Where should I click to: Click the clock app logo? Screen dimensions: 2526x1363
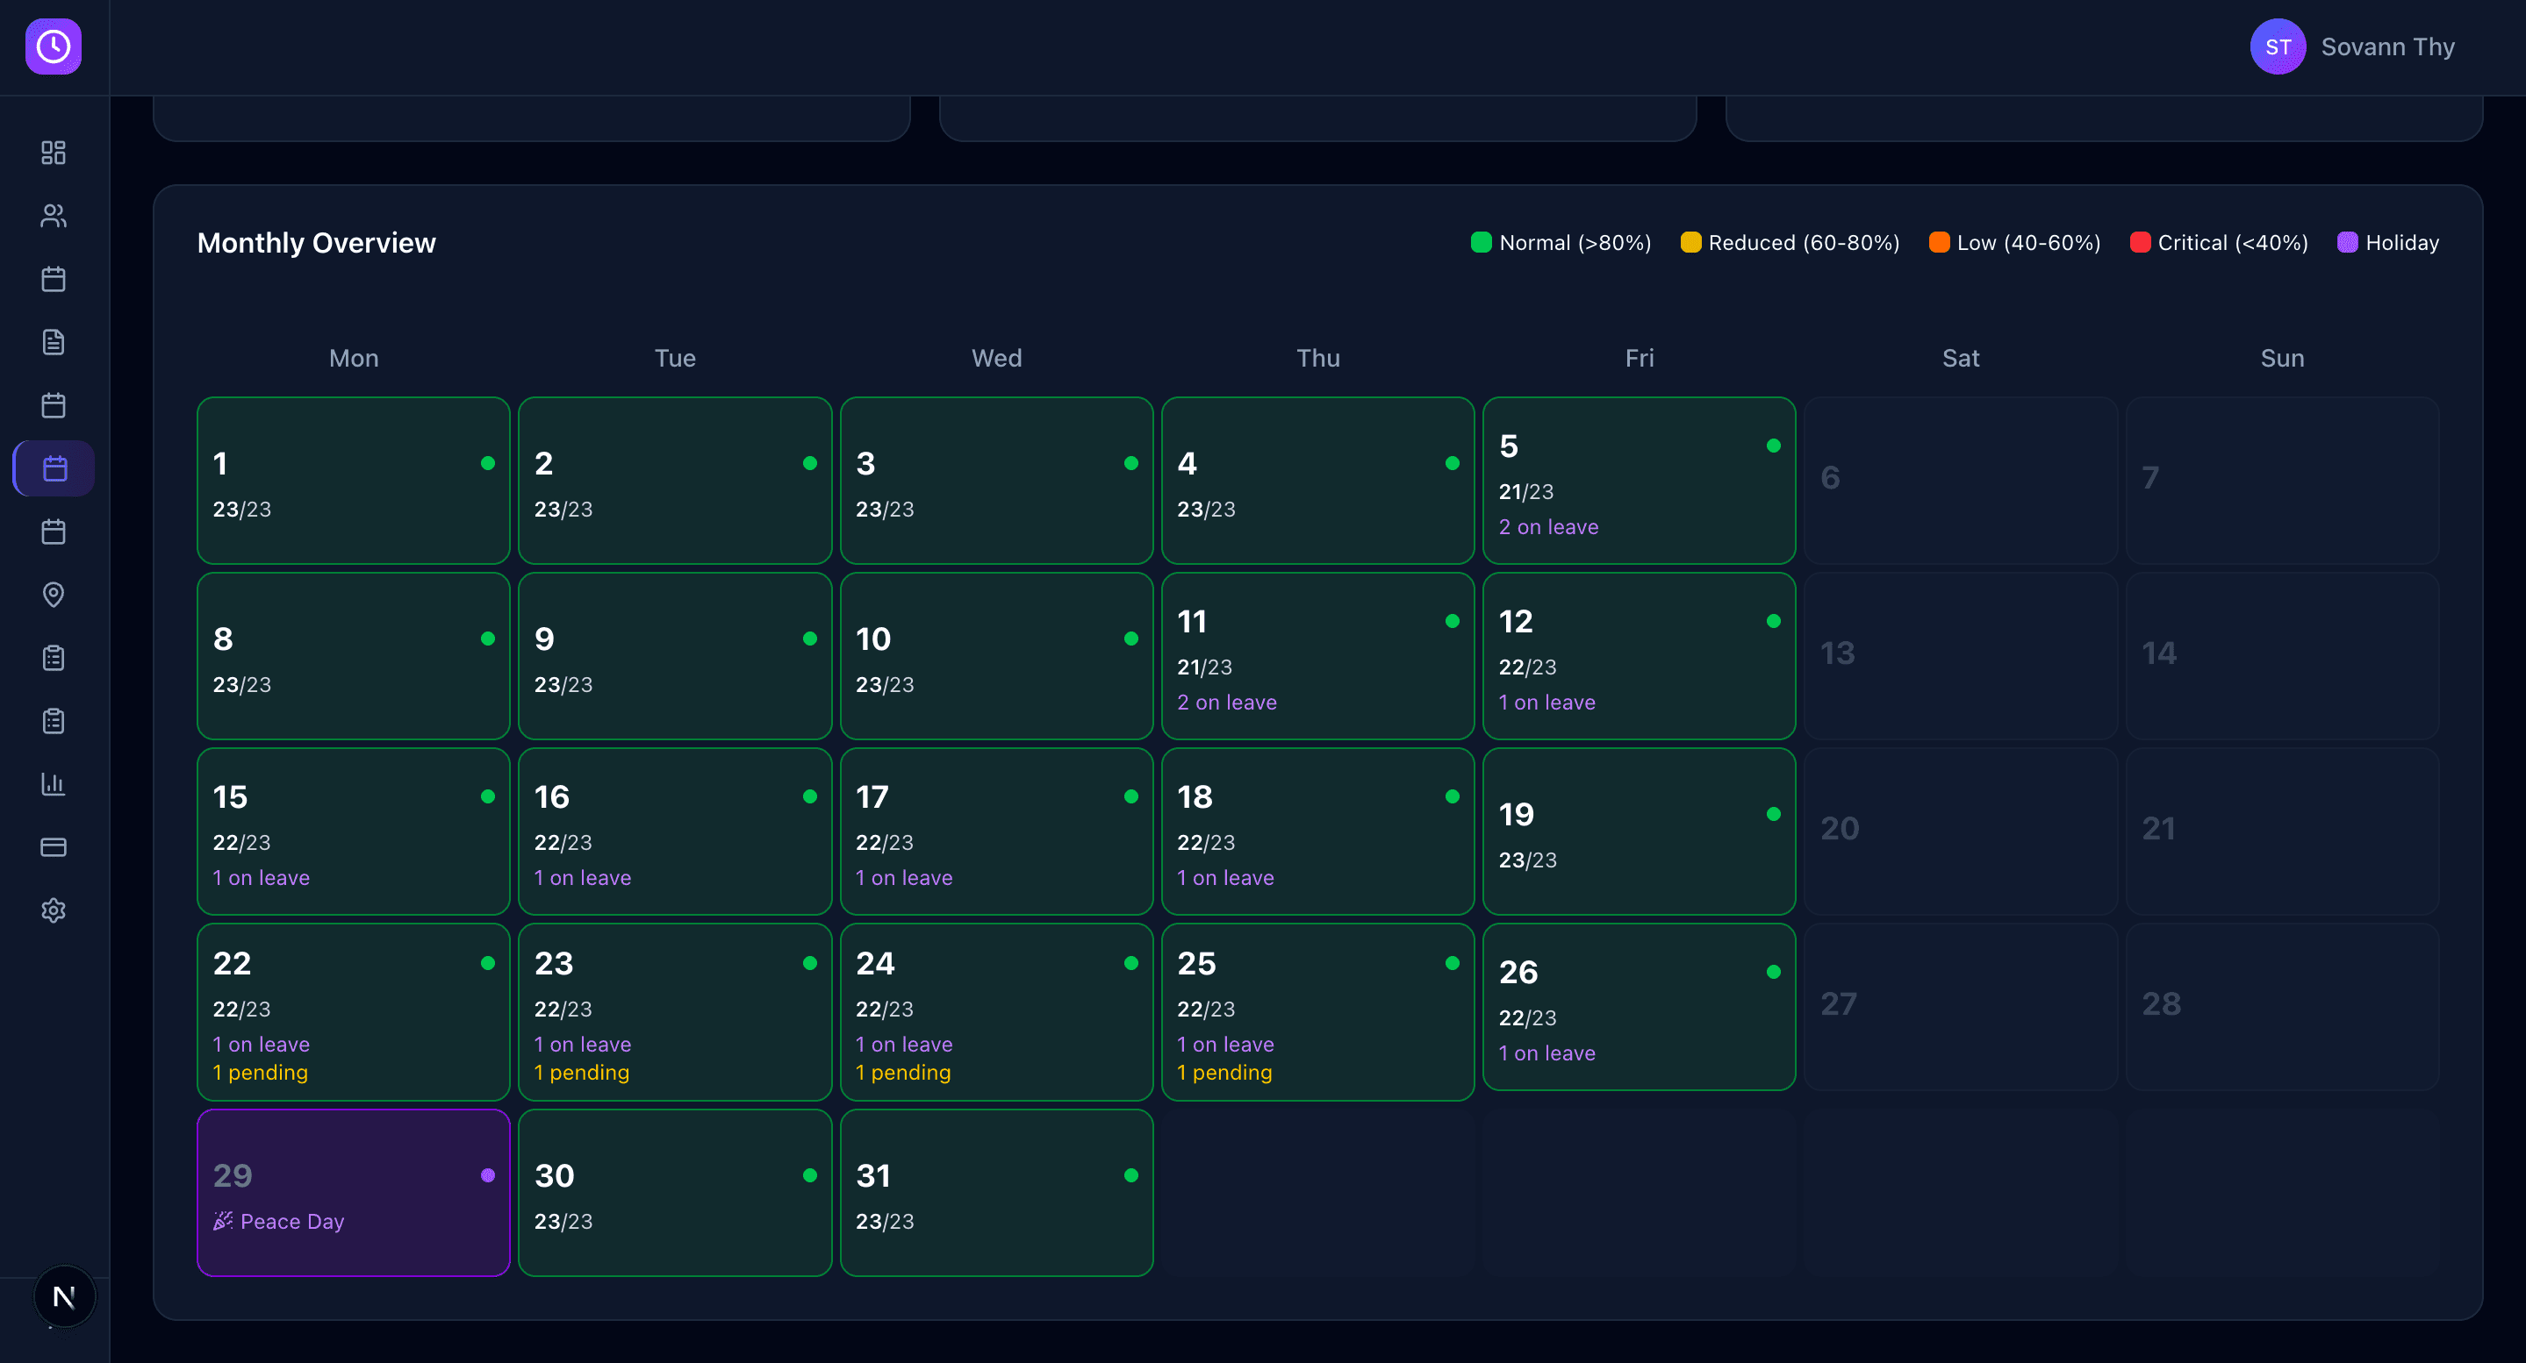(54, 46)
